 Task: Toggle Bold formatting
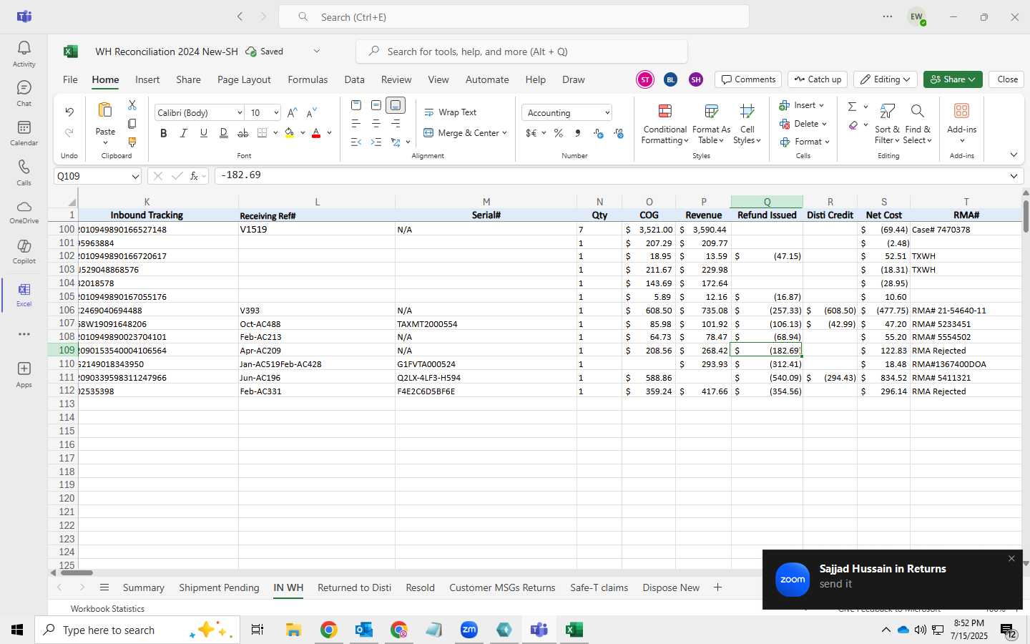163,133
